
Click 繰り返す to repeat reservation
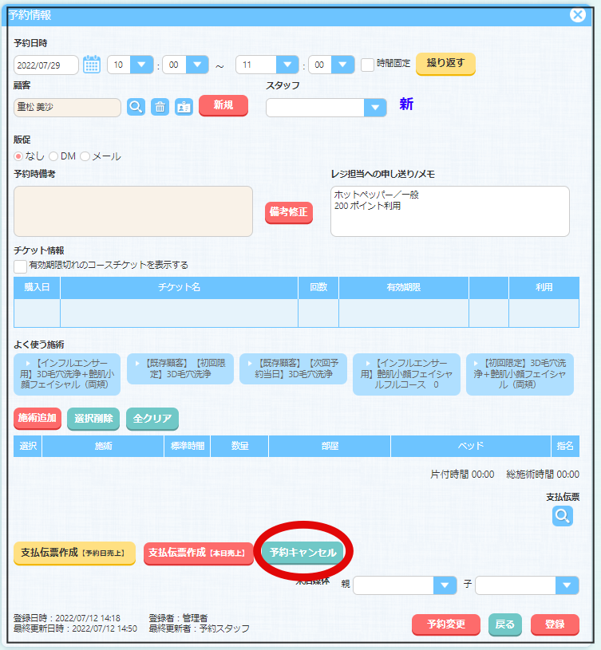point(445,63)
